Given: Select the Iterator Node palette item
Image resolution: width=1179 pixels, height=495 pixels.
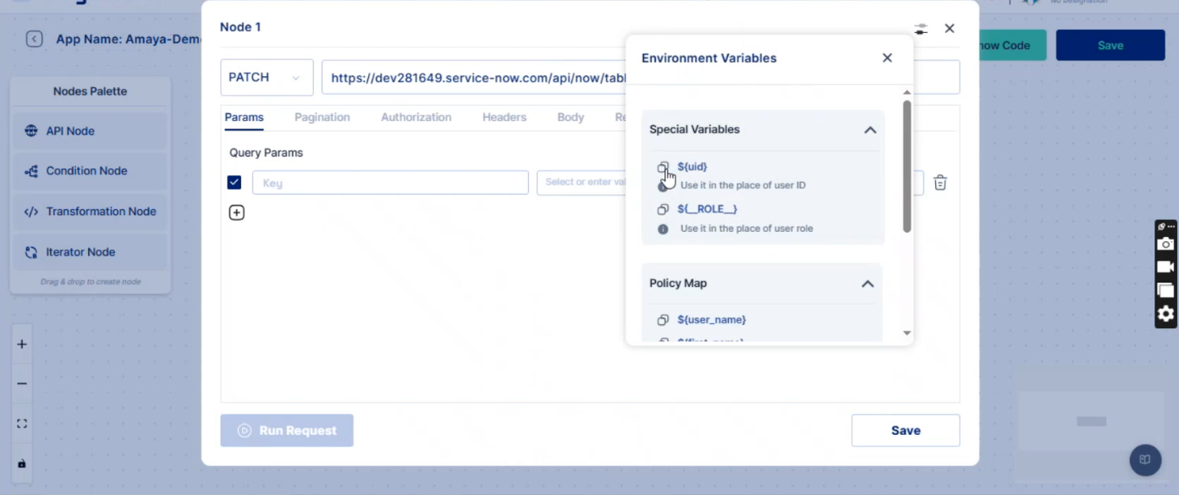Looking at the screenshot, I should 90,252.
